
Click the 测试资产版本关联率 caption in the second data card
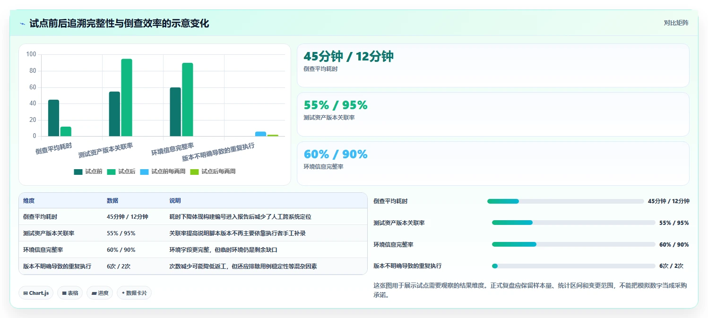click(x=329, y=118)
